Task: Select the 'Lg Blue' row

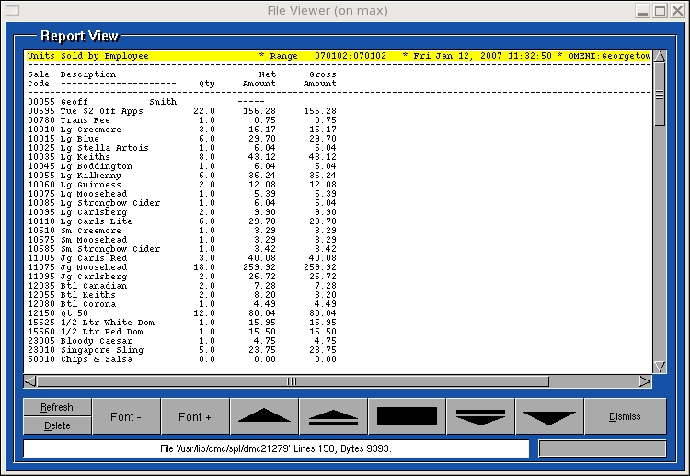Action: (182, 139)
